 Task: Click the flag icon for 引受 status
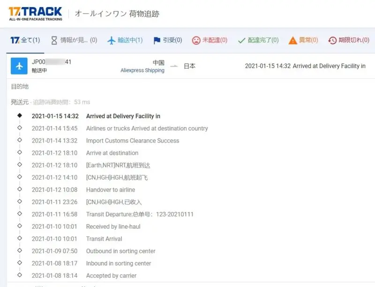pos(157,40)
